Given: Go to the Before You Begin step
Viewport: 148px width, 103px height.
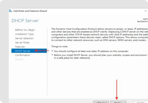Looking at the screenshot, I should point(25,30).
